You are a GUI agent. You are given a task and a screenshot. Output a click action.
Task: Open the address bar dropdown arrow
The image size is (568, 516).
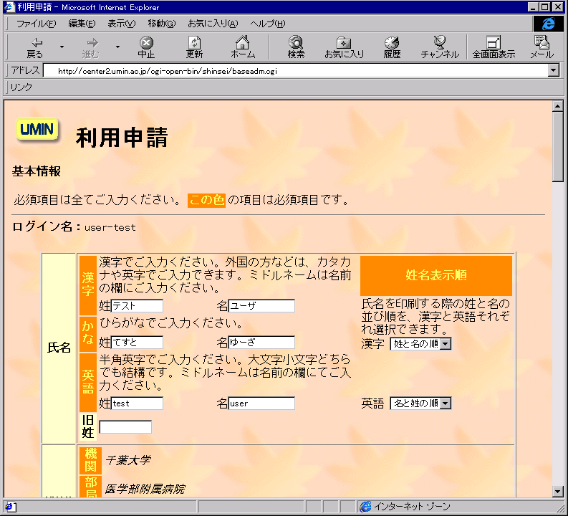(x=553, y=71)
